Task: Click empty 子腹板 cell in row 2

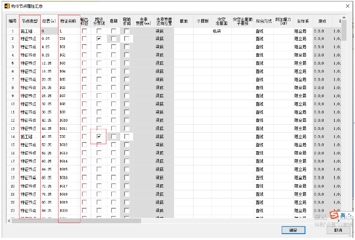Action: 202,39
